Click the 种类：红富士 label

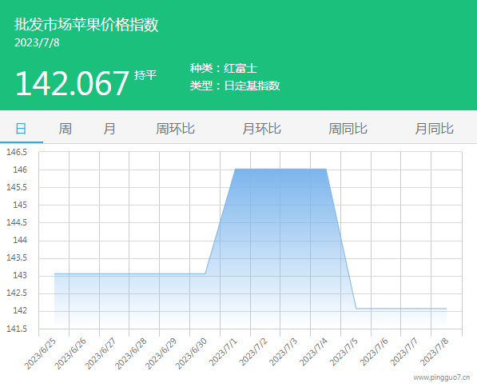coord(224,68)
